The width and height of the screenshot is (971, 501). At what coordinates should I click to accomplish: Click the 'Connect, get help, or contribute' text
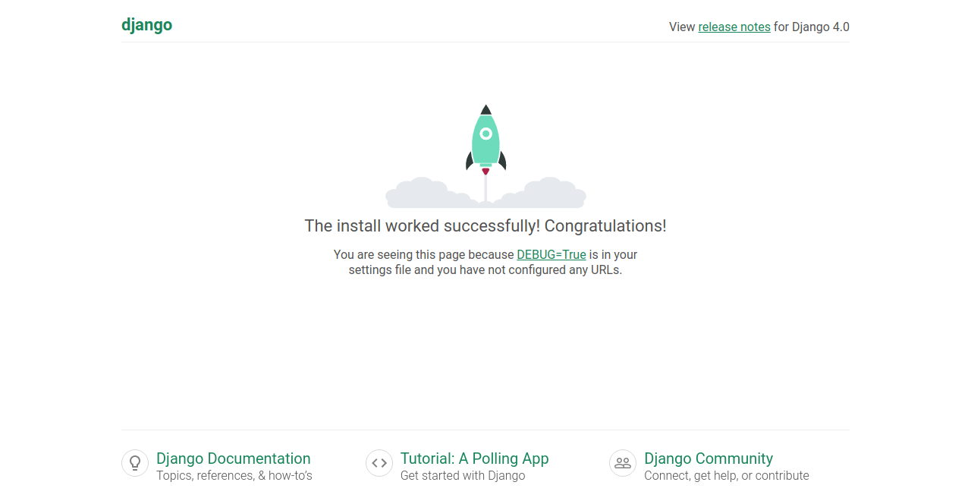[726, 476]
